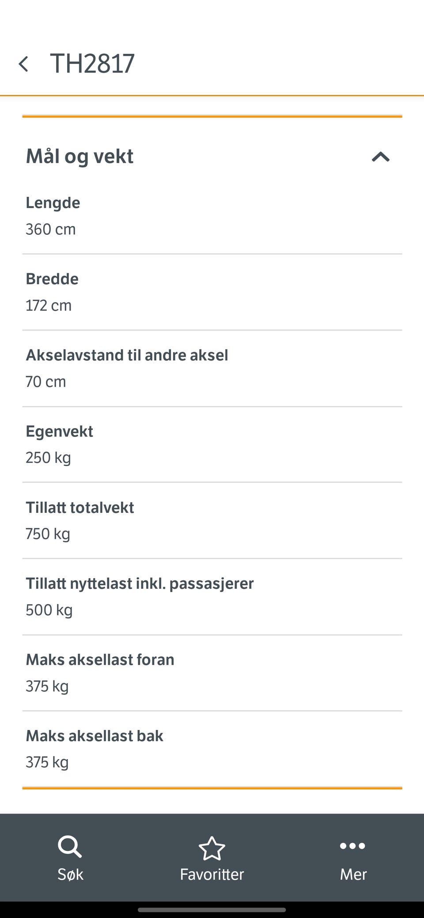The image size is (424, 918).
Task: Select the TH2817 title text
Action: point(92,64)
